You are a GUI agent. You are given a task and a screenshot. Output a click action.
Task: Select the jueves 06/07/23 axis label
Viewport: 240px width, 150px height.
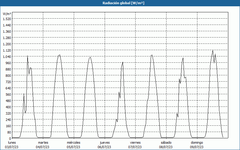coord(104,145)
